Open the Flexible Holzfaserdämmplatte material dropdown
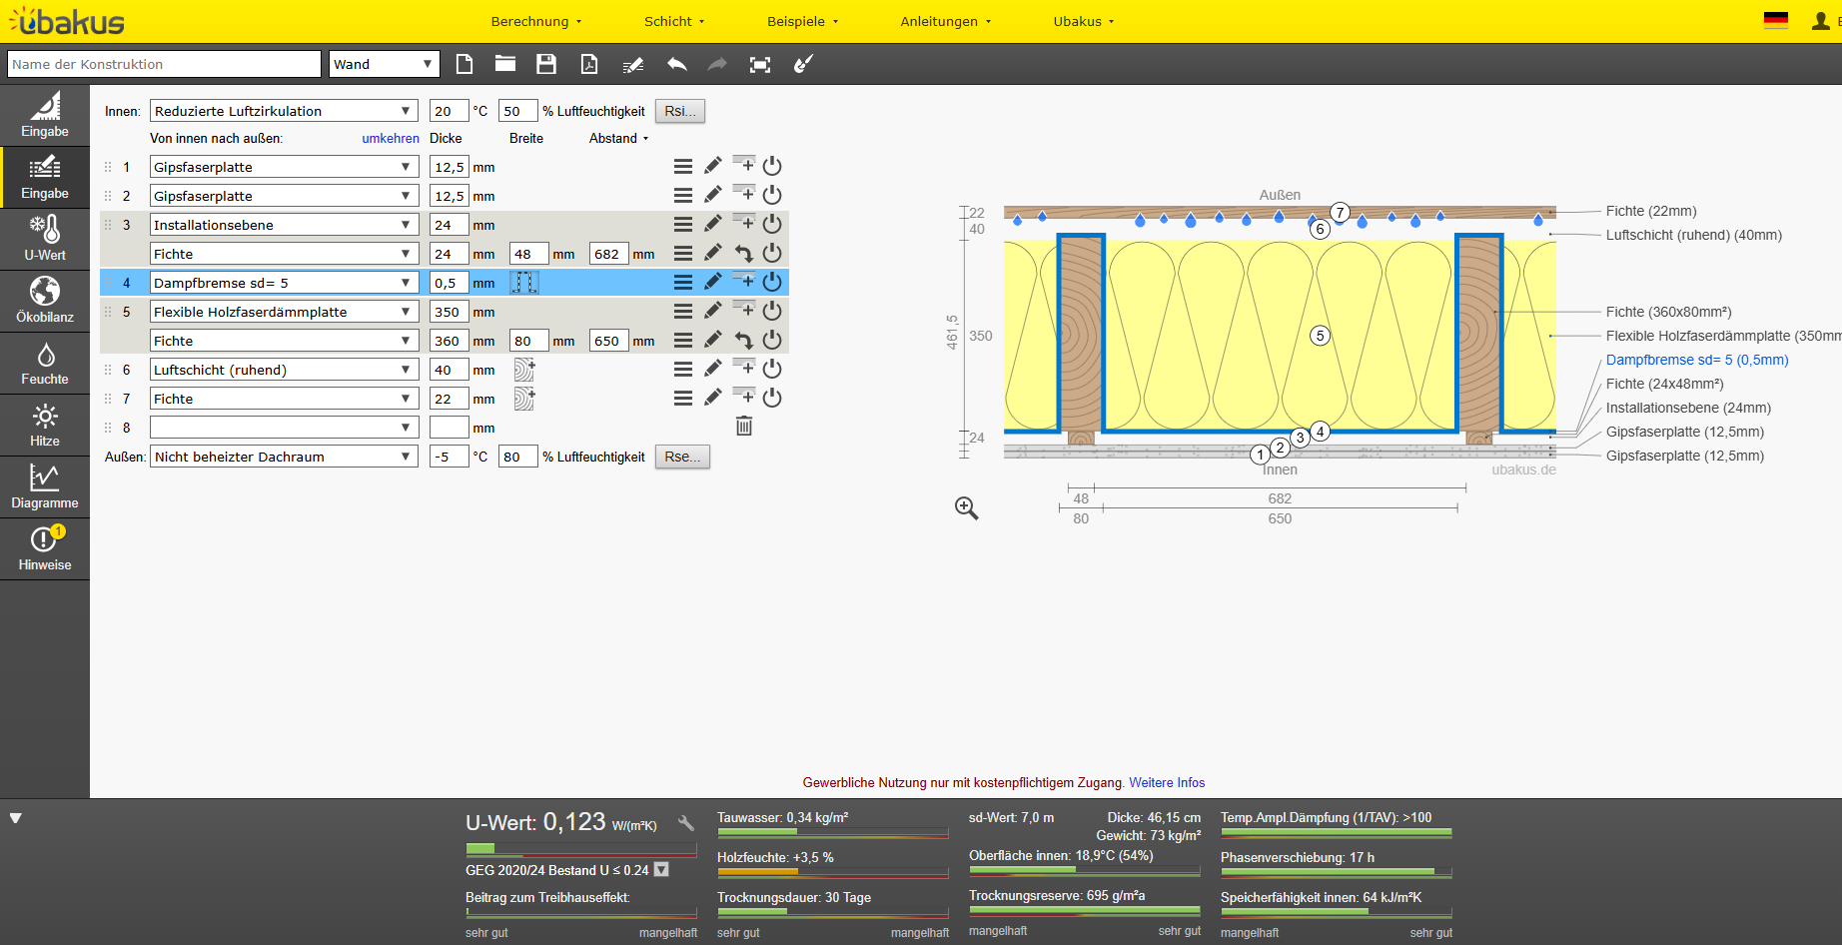 click(x=284, y=312)
